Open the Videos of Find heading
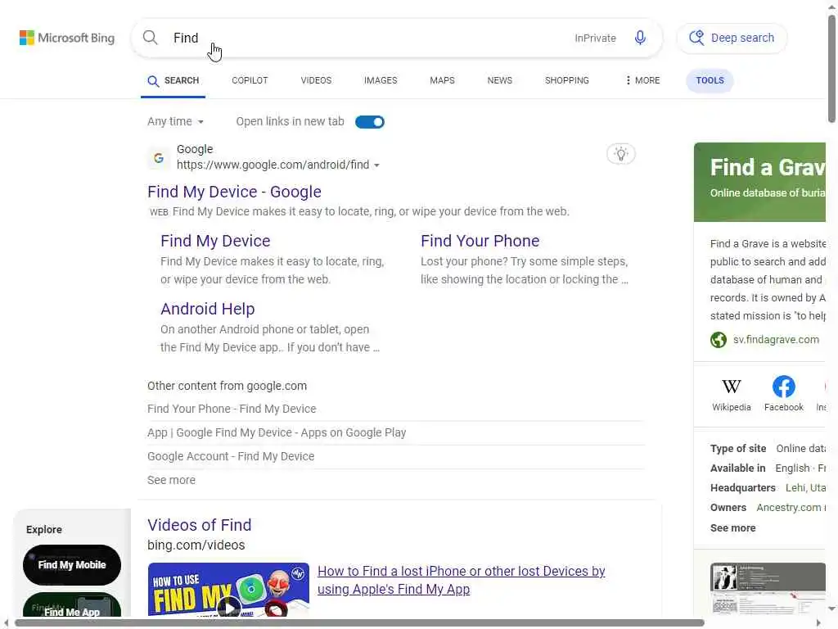 point(200,525)
